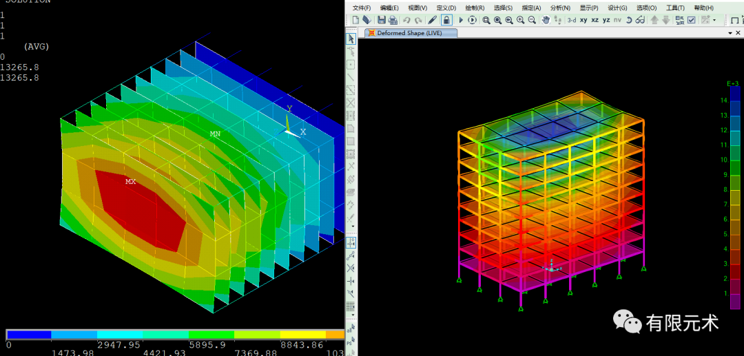Open the 指定(A) menu
Image resolution: width=744 pixels, height=356 pixels.
tap(531, 8)
